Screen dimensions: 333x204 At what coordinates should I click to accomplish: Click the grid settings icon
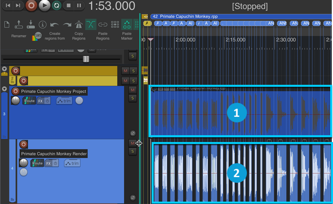pyautogui.click(x=115, y=25)
